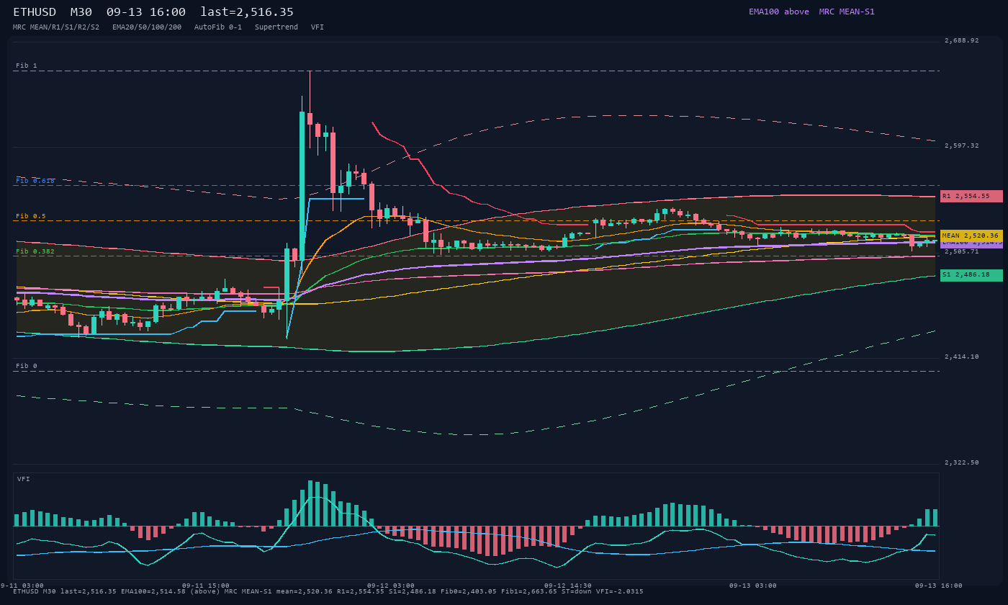The height and width of the screenshot is (605, 1008).
Task: Select the 2,597.32 price axis value
Action: (962, 145)
